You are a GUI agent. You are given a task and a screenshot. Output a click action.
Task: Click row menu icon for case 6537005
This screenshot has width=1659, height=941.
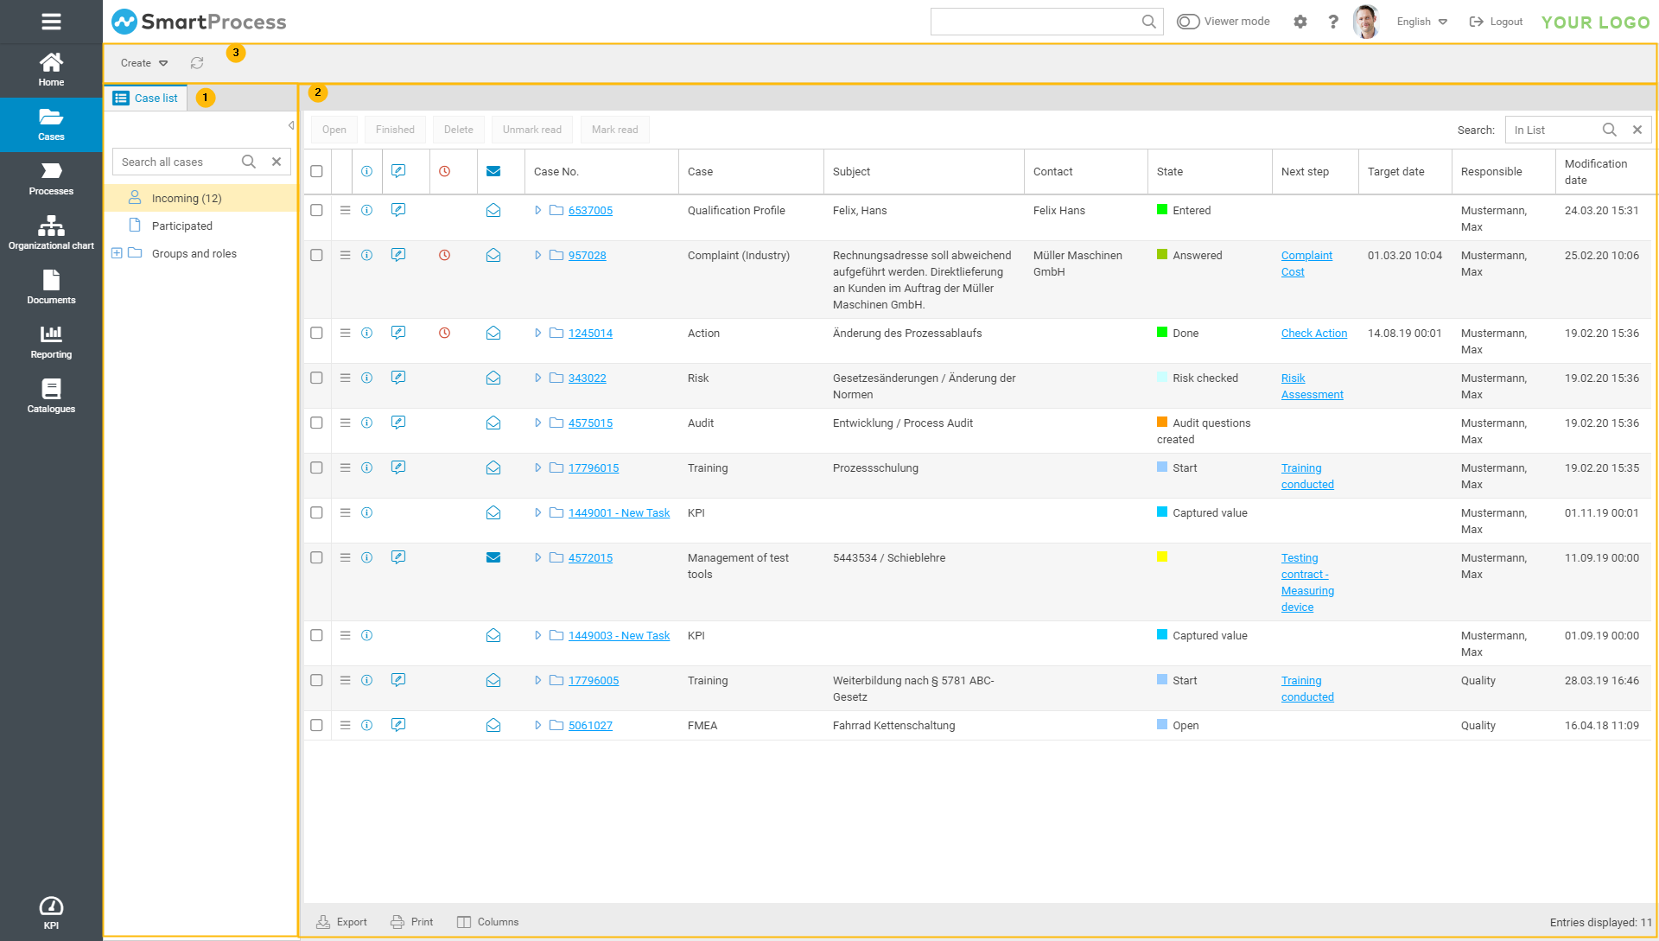(345, 211)
